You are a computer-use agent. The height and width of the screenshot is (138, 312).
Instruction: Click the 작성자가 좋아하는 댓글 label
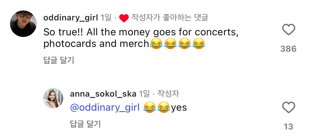point(170,18)
